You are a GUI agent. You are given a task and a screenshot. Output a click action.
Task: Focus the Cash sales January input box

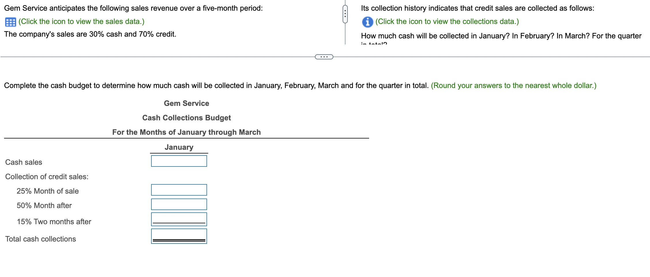[179, 161]
